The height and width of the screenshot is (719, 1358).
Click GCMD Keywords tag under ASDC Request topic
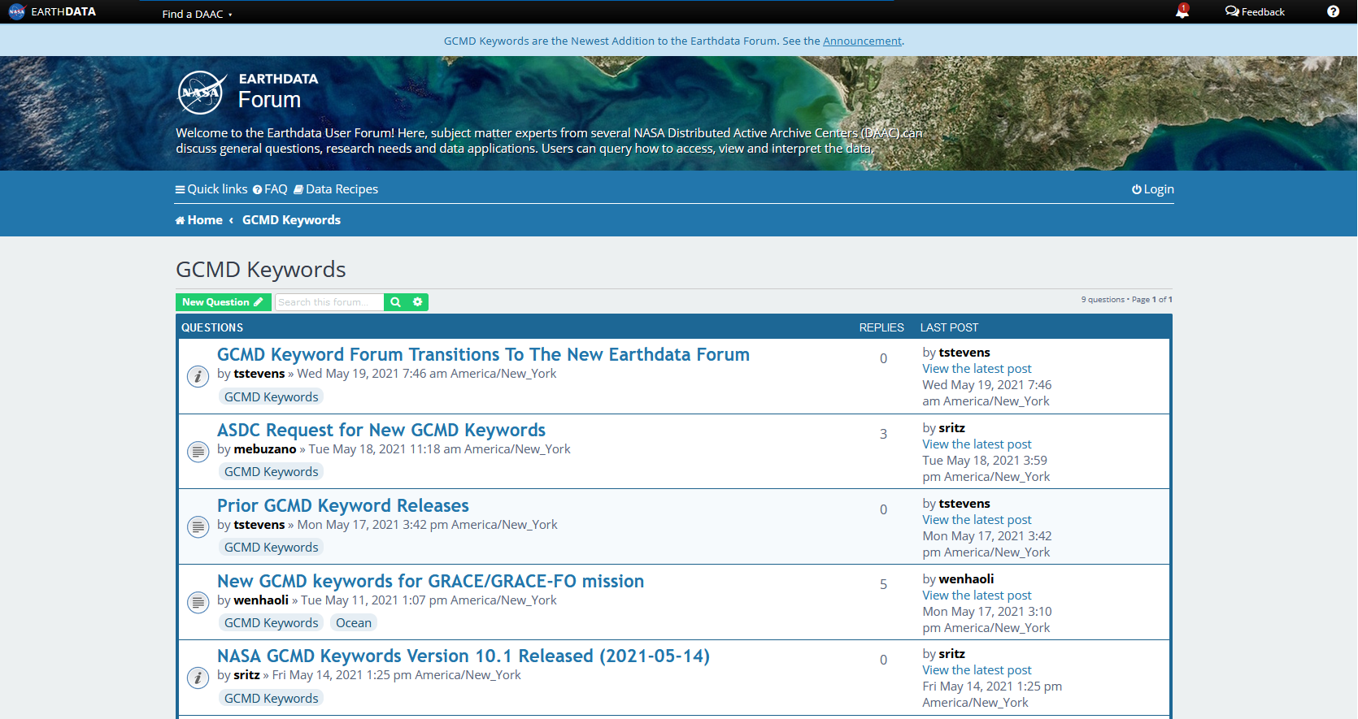pos(272,472)
